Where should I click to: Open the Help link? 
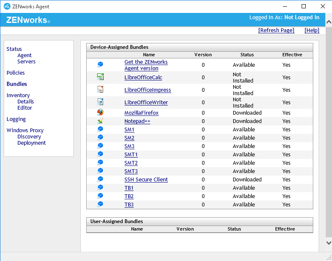(312, 30)
